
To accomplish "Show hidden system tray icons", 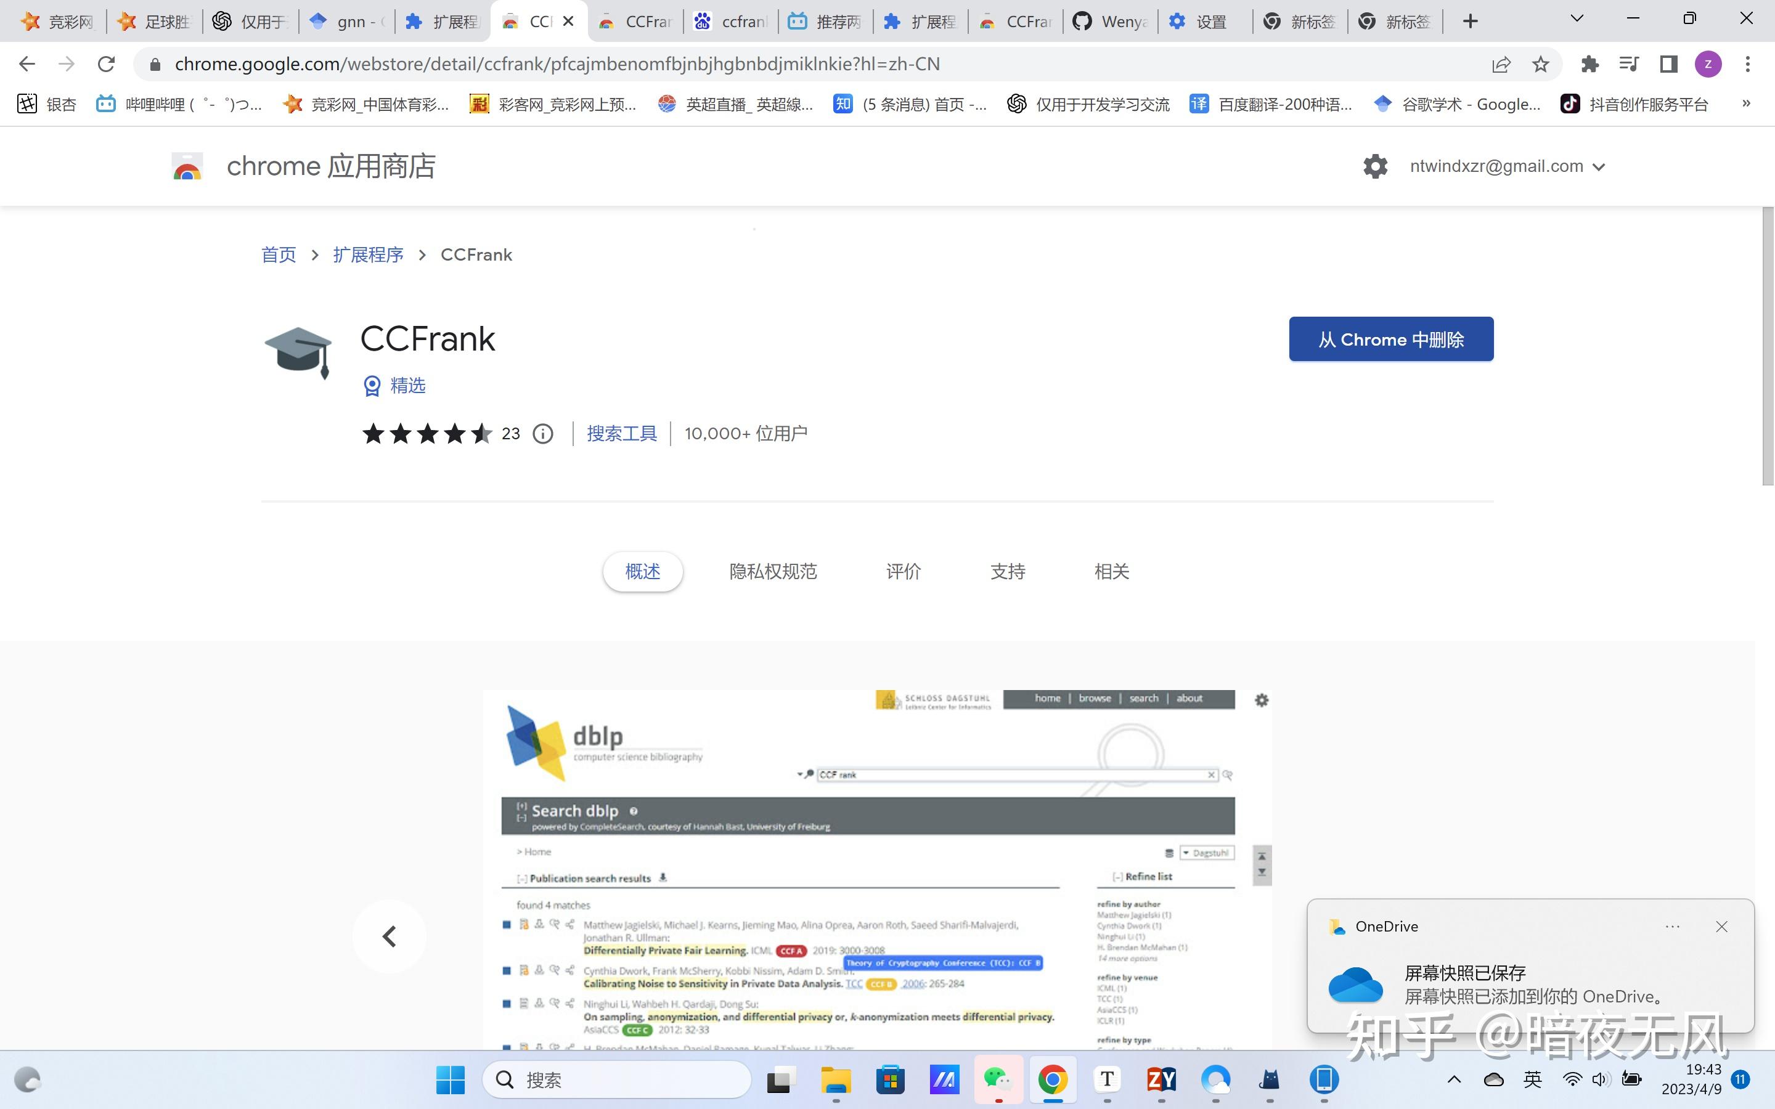I will [1455, 1079].
